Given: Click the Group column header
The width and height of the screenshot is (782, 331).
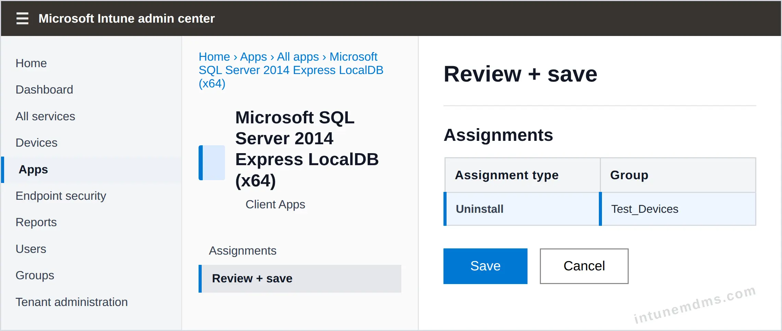Looking at the screenshot, I should pos(678,175).
